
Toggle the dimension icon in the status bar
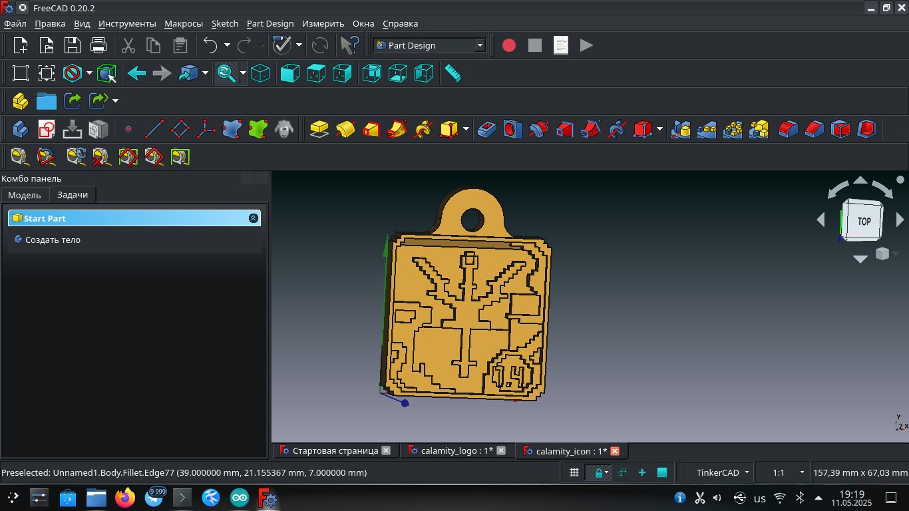[622, 472]
